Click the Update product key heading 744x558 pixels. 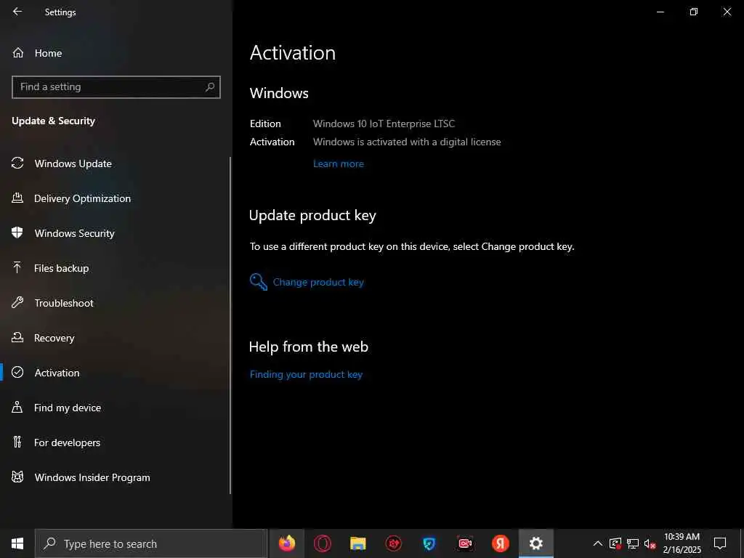click(312, 215)
